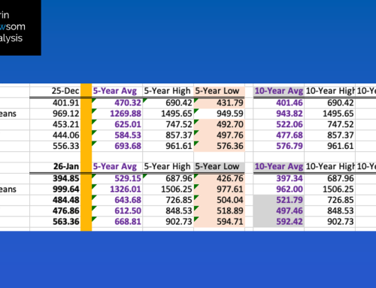This screenshot has width=376, height=288.
Task: Select 687.96 in the 5-Year High column
Action: (x=168, y=178)
